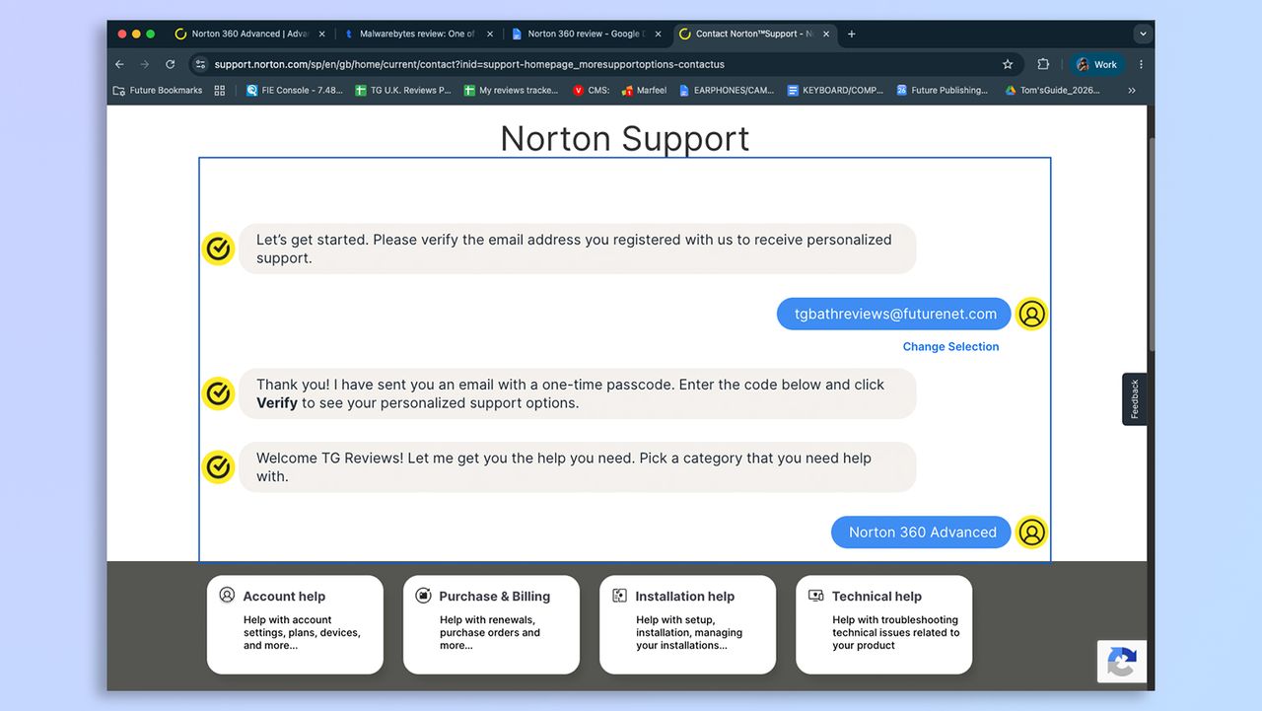Click the one-time passcode chat message

tap(578, 393)
